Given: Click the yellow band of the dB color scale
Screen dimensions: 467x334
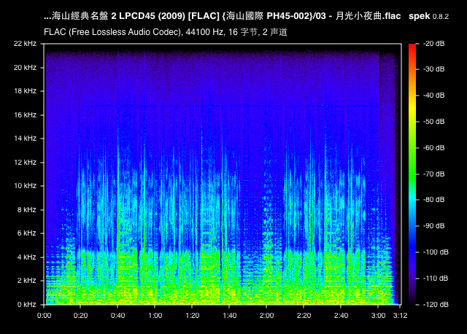Looking at the screenshot, I should tap(412, 109).
